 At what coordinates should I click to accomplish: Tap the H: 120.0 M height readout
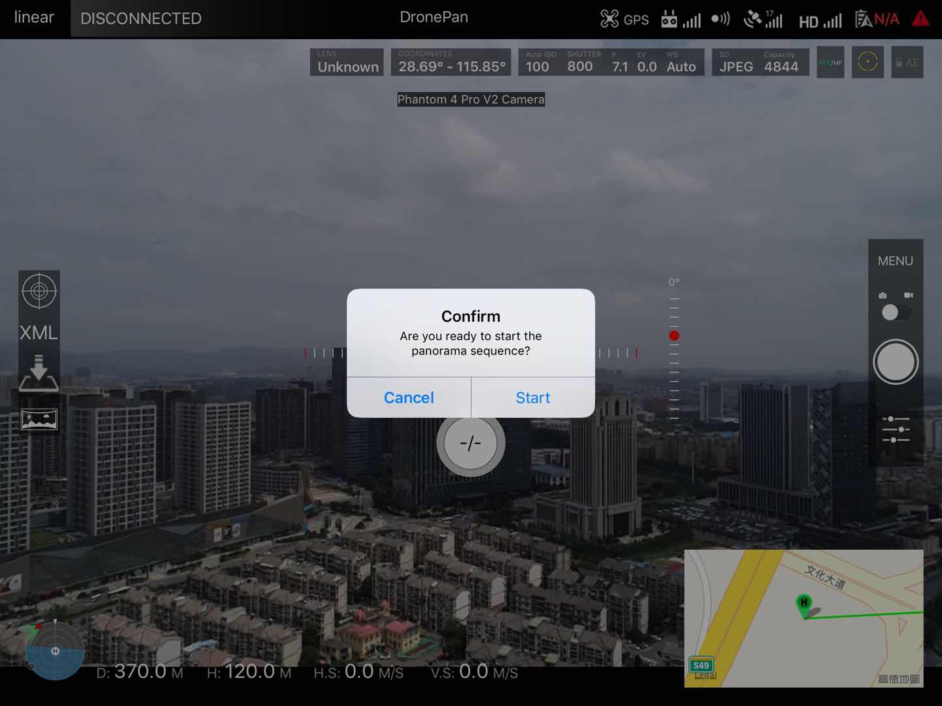click(249, 672)
